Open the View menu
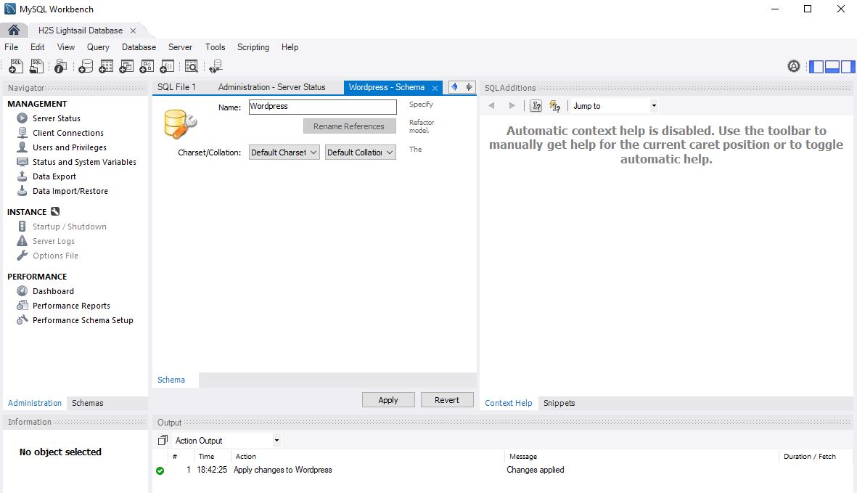This screenshot has width=857, height=493. 65,47
